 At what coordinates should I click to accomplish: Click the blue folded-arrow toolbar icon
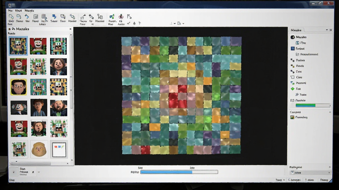click(x=54, y=16)
